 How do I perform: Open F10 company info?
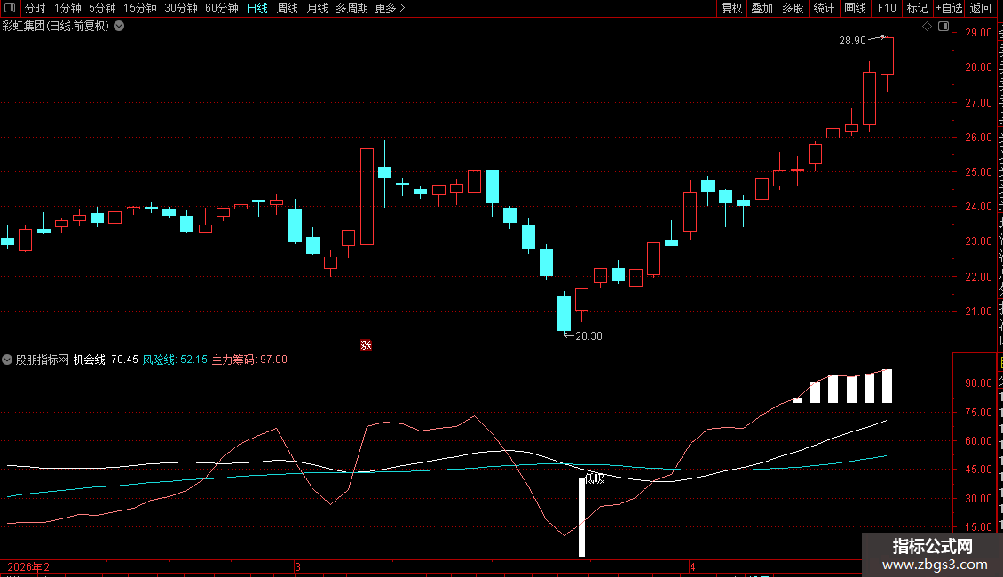click(x=887, y=8)
